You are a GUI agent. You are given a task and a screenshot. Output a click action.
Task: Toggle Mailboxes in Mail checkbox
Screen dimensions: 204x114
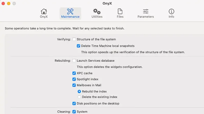pos(74,85)
